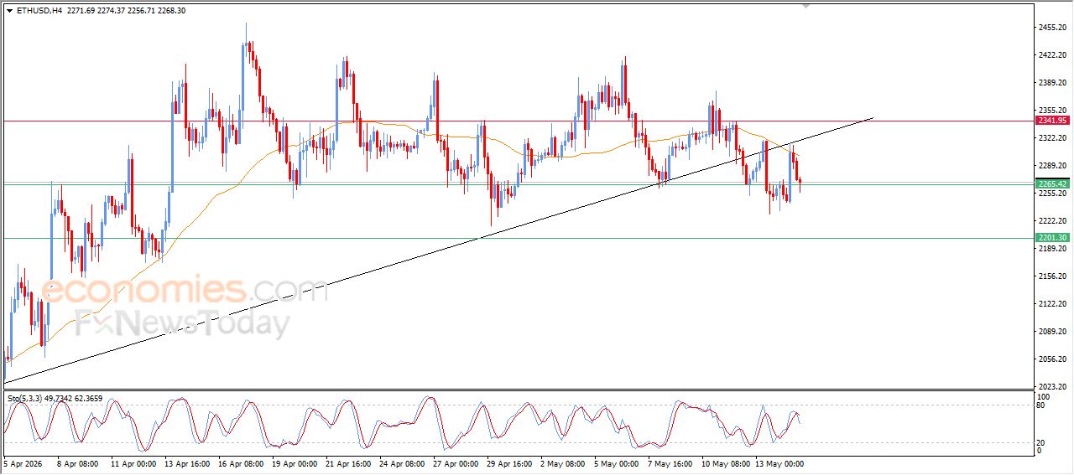Click the 2122.20 price axis label
This screenshot has height=475, width=1074.
(1052, 303)
